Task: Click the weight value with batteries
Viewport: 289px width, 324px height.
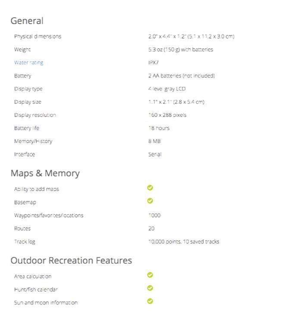Action: (x=180, y=50)
